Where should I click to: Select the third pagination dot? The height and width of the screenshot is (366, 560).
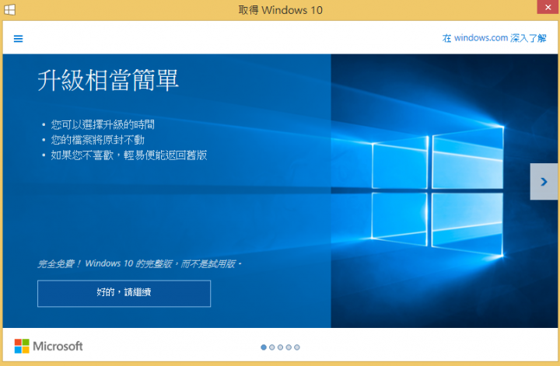click(x=280, y=347)
